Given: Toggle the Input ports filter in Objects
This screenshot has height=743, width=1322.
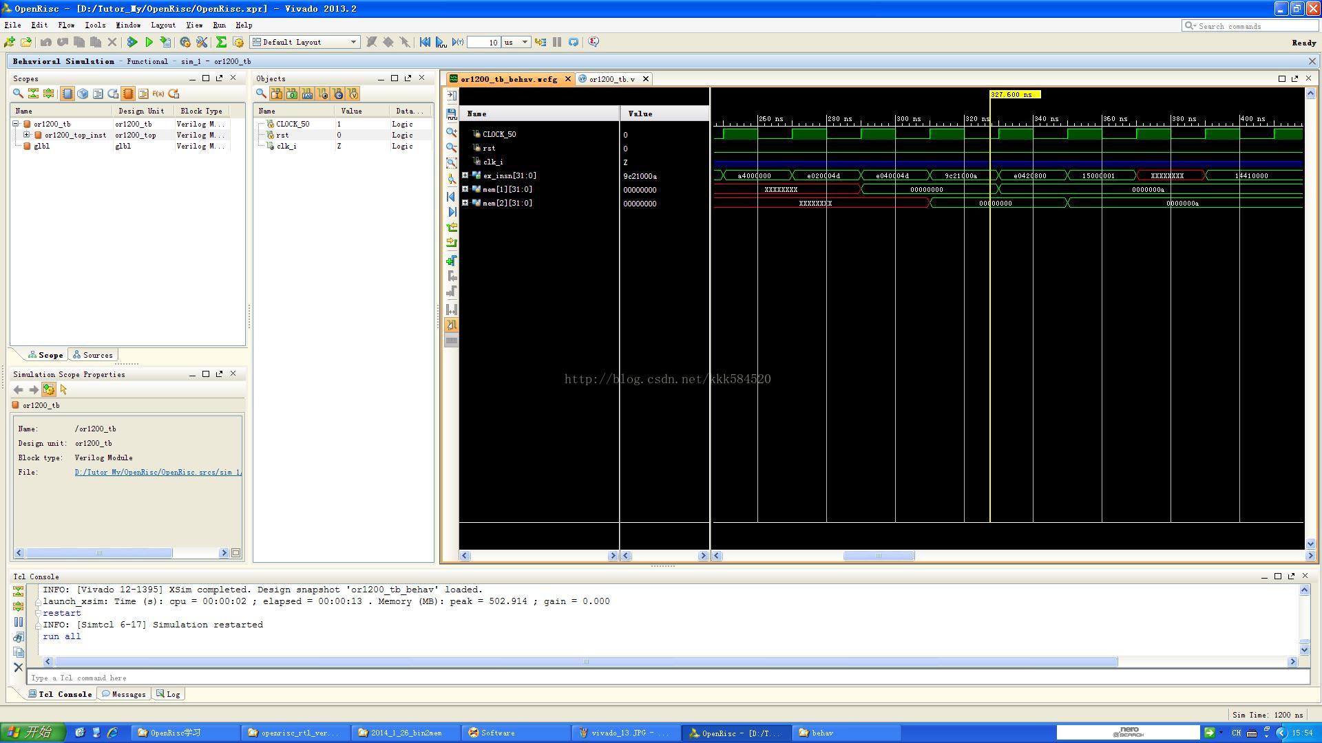Looking at the screenshot, I should pyautogui.click(x=277, y=94).
